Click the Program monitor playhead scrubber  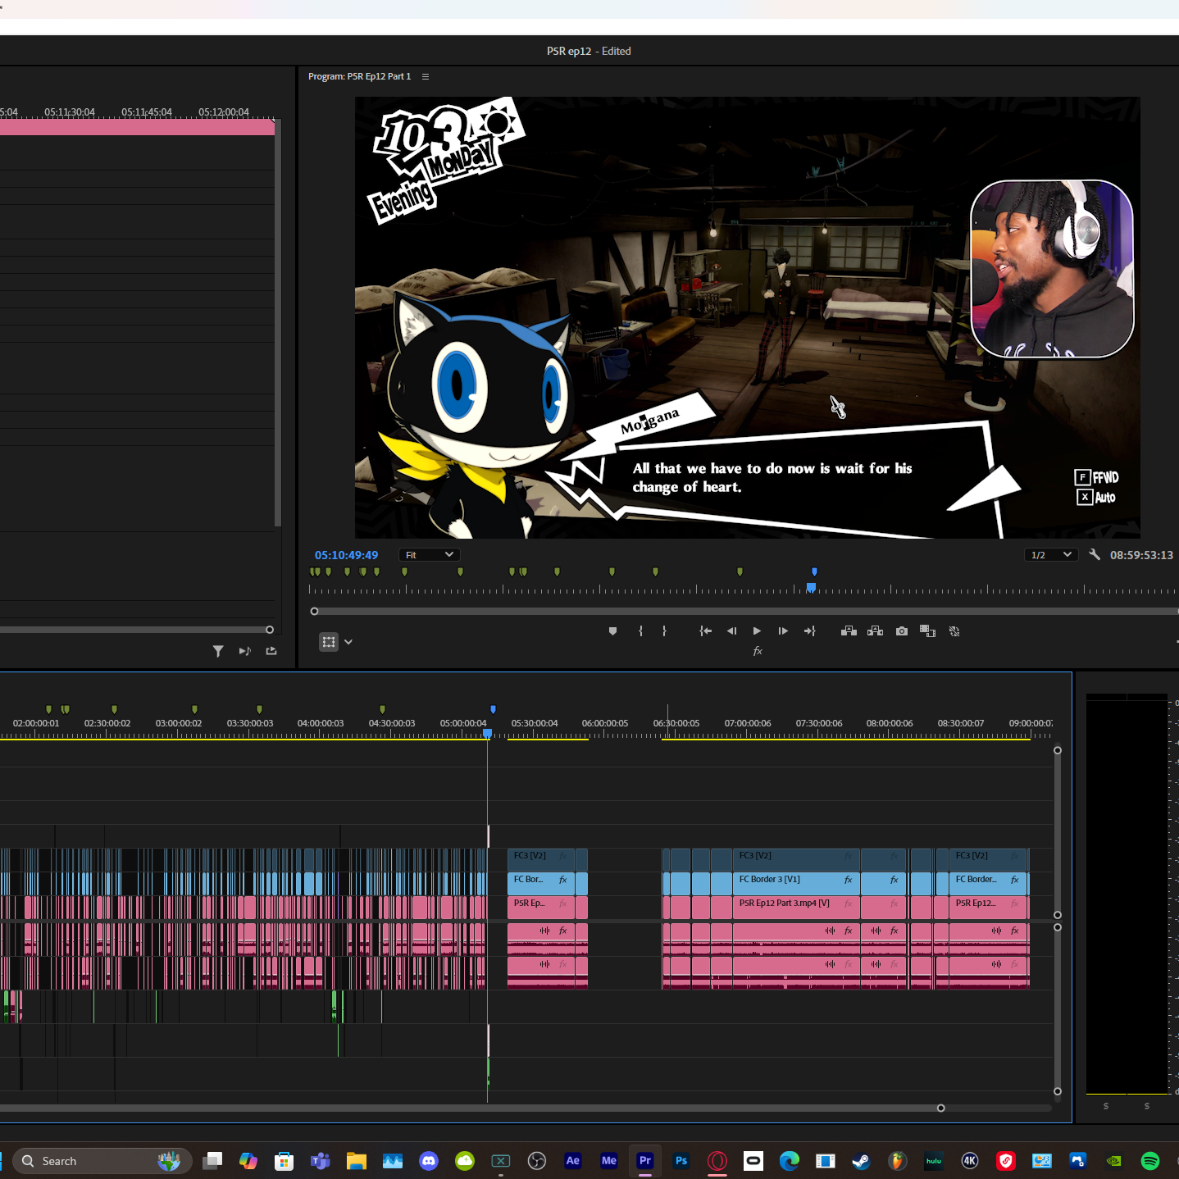pyautogui.click(x=811, y=588)
